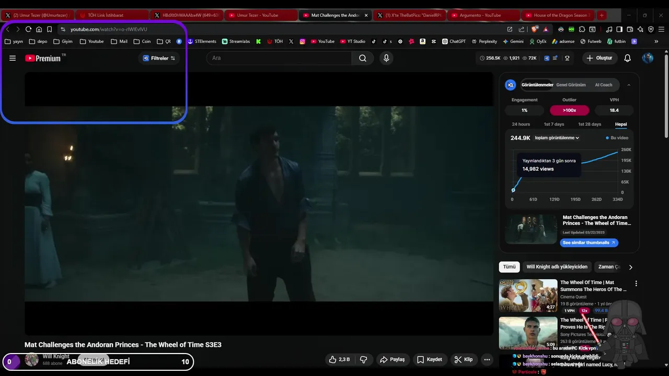Bookmark this page with bookmark icon
Viewport: 669px width, 376px height.
point(49,29)
